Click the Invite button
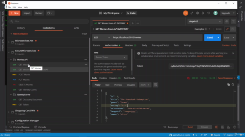Screen dimensions: 245x137 pyautogui.click(x=131, y=13)
